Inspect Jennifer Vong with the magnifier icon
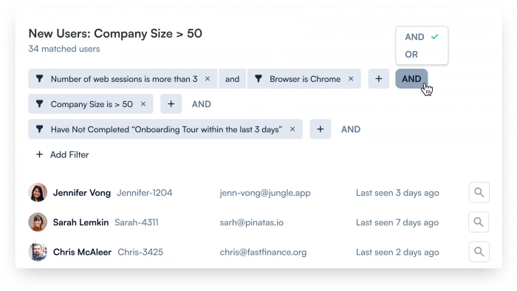Viewport: 517px width, 291px height. coord(479,193)
